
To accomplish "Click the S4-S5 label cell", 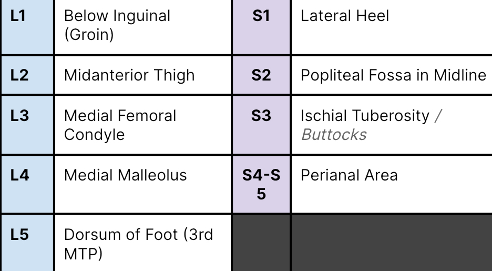I will click(x=261, y=185).
